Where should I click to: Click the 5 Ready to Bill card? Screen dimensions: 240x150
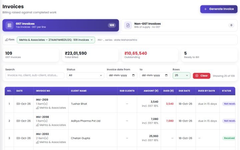click(209, 55)
